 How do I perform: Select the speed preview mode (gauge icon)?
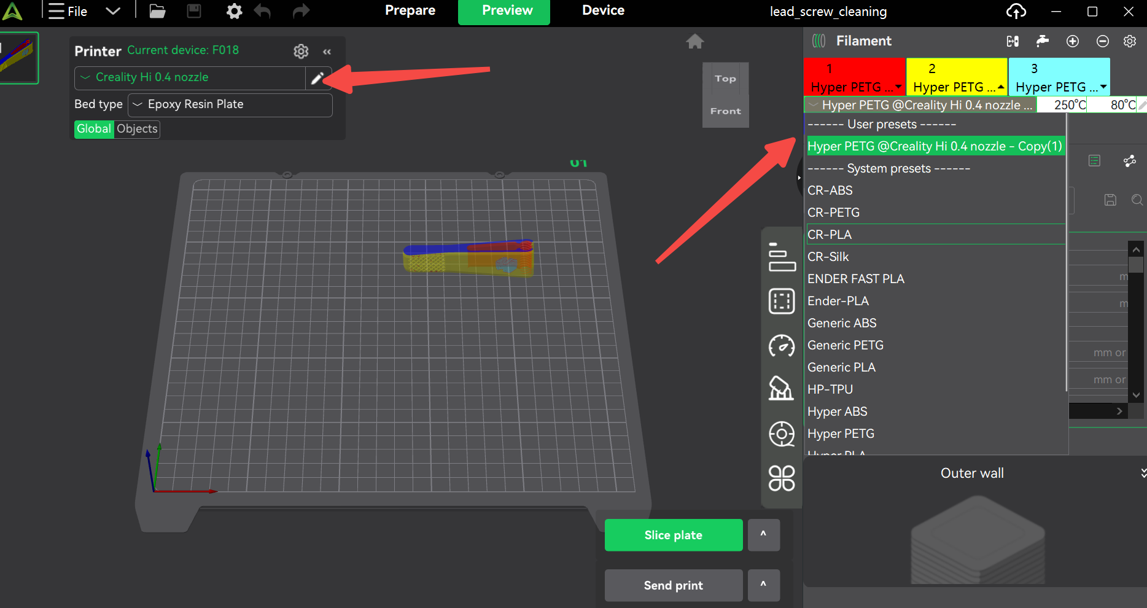[781, 346]
